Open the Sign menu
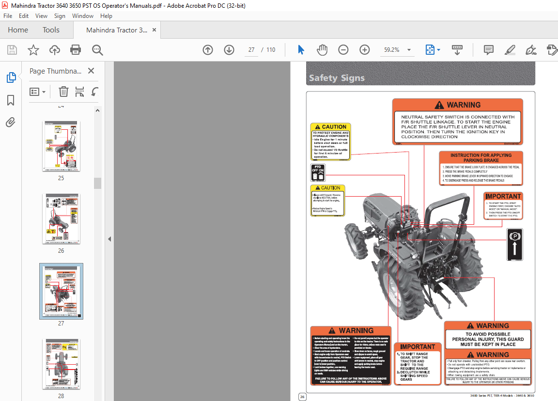Screen dimensions: 558x401 [60, 15]
